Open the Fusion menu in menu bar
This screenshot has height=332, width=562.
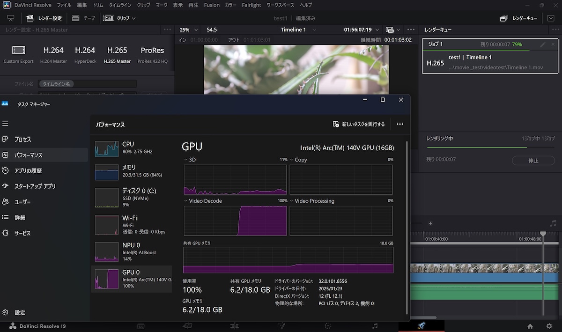pos(212,5)
